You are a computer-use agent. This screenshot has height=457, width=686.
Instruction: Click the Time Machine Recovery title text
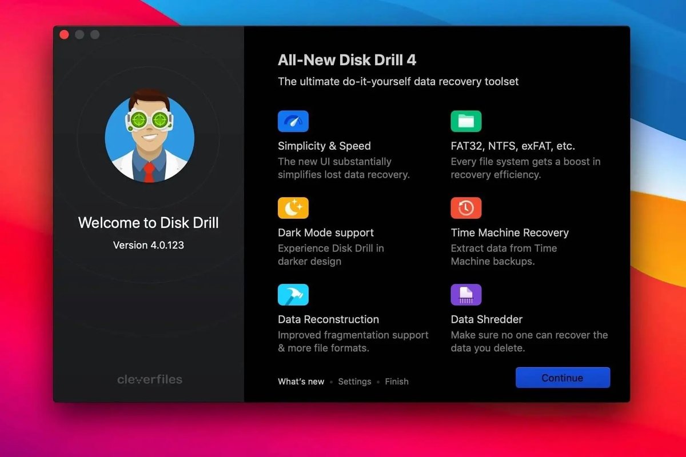point(509,232)
